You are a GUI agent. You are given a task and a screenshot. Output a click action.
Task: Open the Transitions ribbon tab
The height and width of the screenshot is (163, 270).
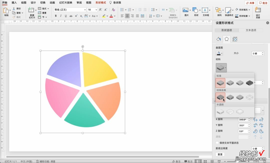(43, 2)
